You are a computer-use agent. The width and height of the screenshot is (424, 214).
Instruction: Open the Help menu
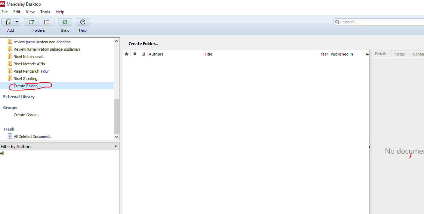pyautogui.click(x=60, y=12)
